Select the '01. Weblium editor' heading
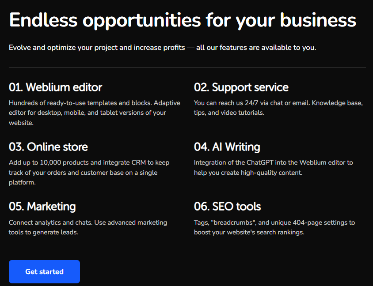This screenshot has width=373, height=286. point(55,87)
